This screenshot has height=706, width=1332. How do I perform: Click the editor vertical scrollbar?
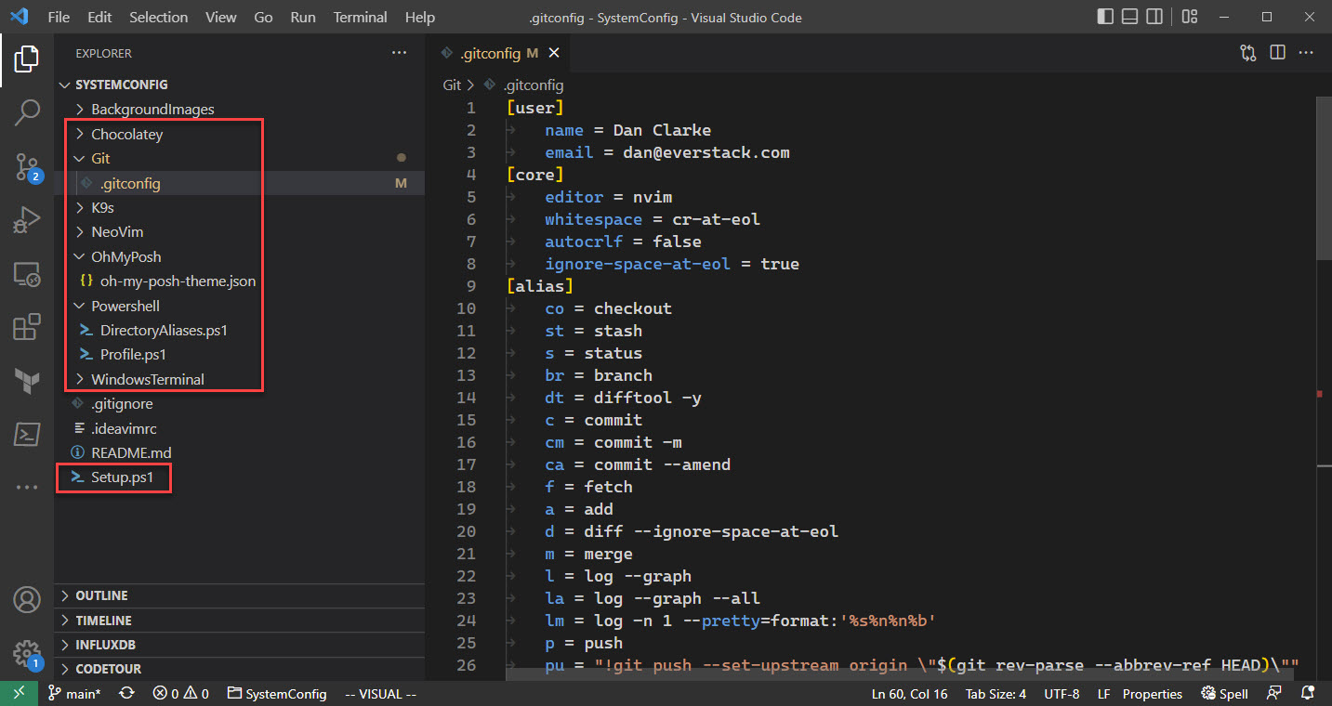(x=1325, y=176)
